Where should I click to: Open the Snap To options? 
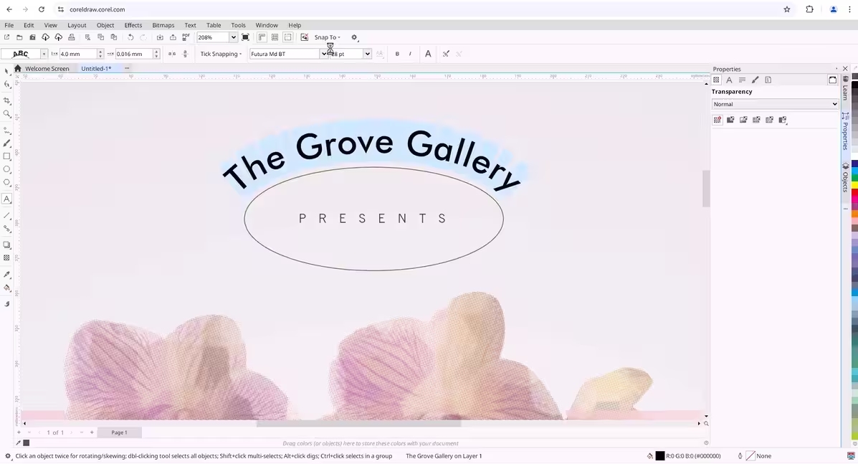pos(327,37)
